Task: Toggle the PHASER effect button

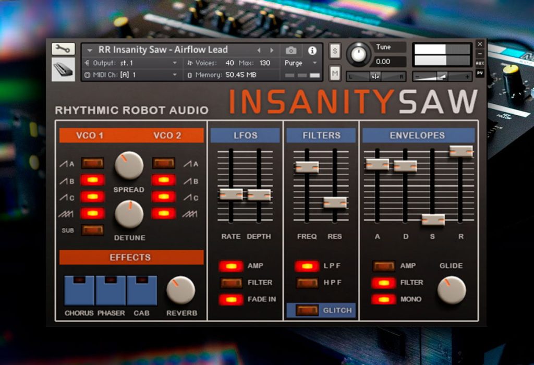Action: click(x=111, y=290)
